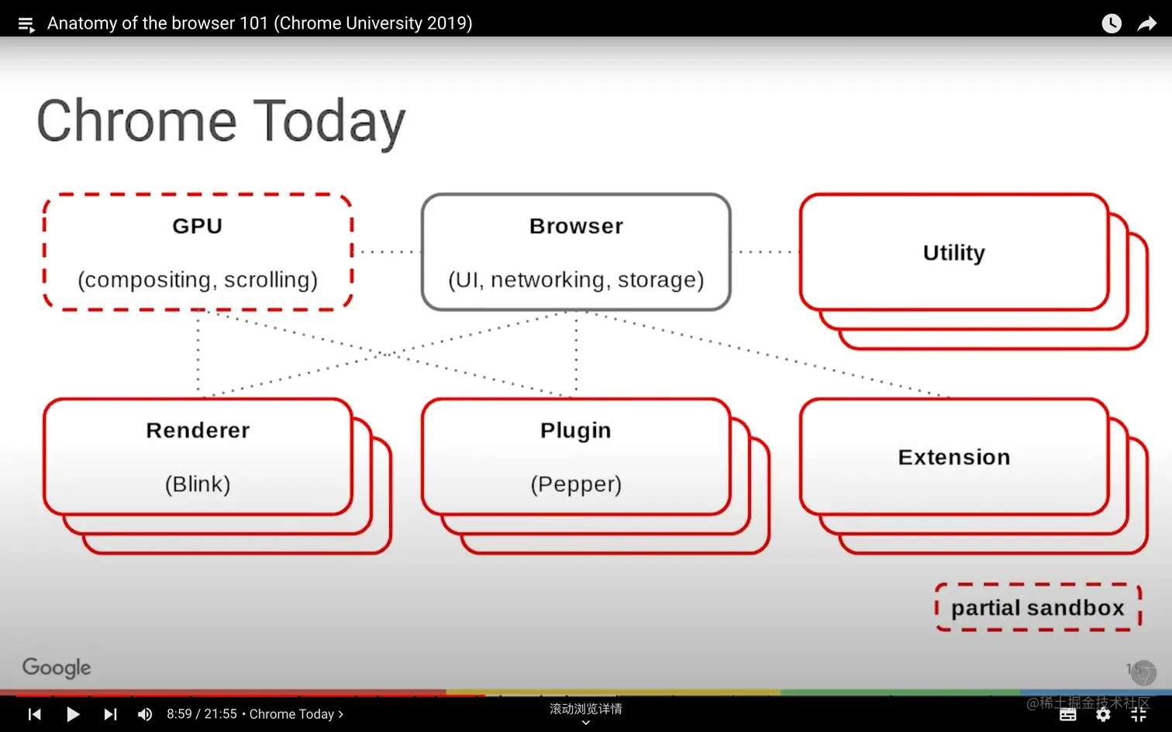
Task: Skip to the next video
Action: click(x=110, y=714)
